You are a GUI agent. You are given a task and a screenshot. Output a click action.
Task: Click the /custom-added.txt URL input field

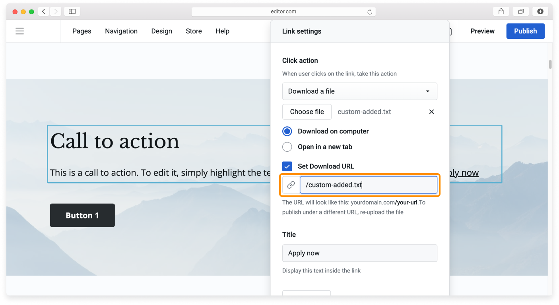coord(369,185)
